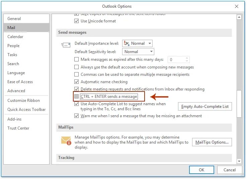Image resolution: width=247 pixels, height=179 pixels.
Task: Open Trust Center options
Action: pos(26,128)
